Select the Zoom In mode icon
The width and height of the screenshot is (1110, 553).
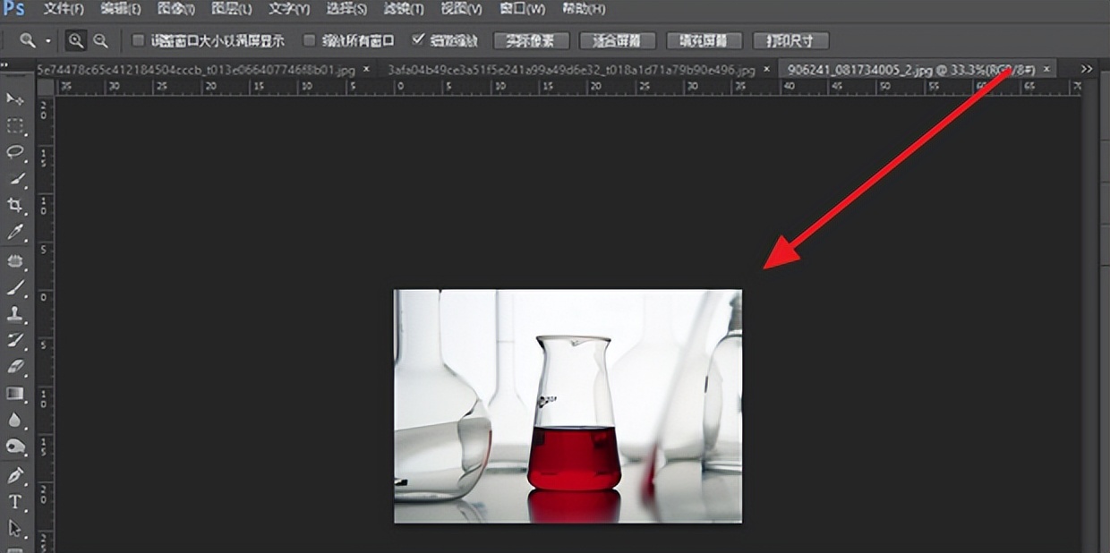(77, 40)
